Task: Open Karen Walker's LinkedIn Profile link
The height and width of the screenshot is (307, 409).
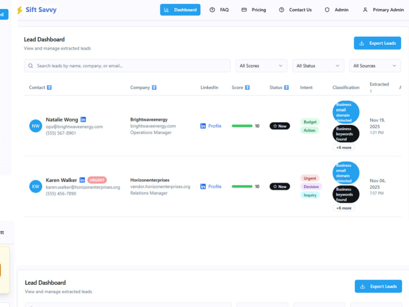Action: pyautogui.click(x=215, y=186)
